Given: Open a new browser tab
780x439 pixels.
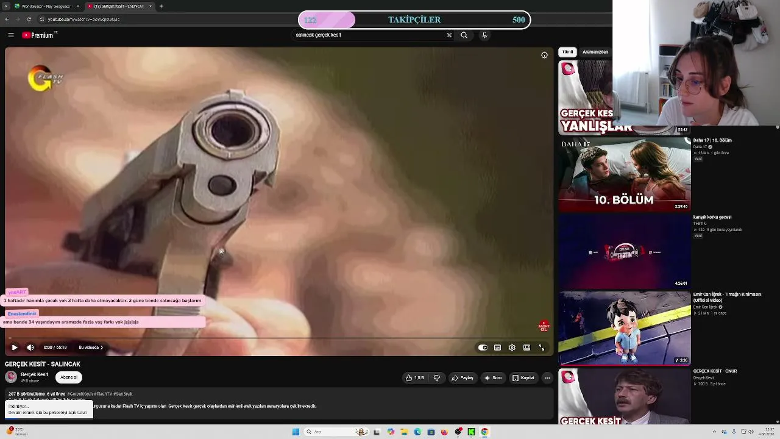Looking at the screenshot, I should (x=161, y=6).
